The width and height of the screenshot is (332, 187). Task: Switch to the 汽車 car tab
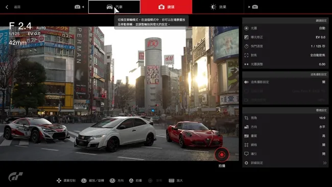pyautogui.click(x=114, y=7)
